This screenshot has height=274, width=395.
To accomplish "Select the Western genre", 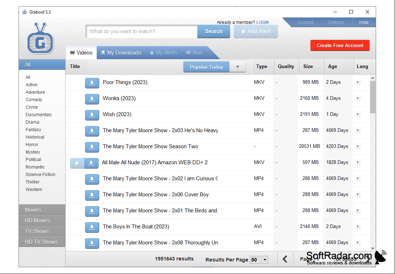I will click(34, 190).
